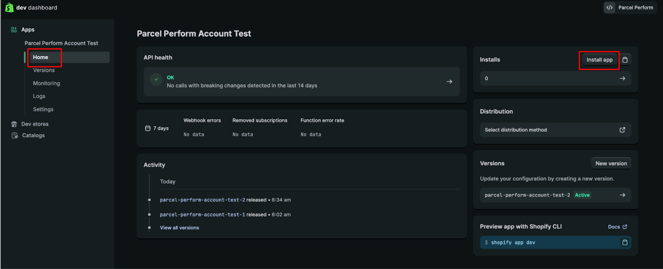Click the Versions card heading
Image resolution: width=663 pixels, height=269 pixels.
pos(492,163)
